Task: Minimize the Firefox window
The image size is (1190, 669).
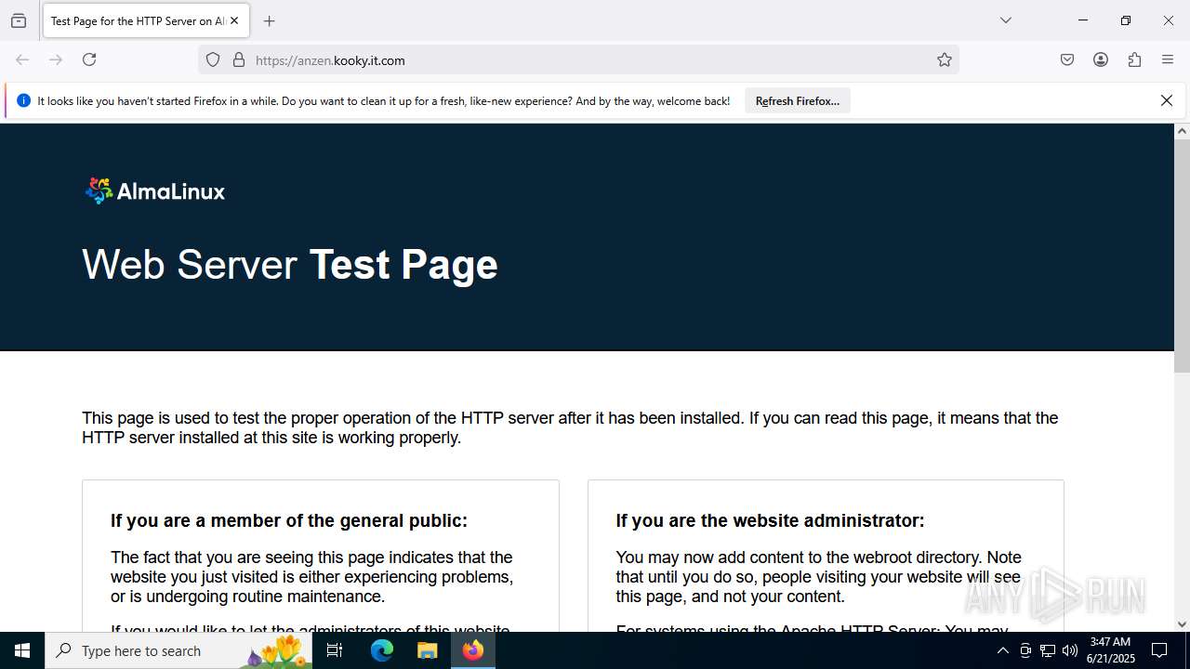Action: pos(1082,20)
